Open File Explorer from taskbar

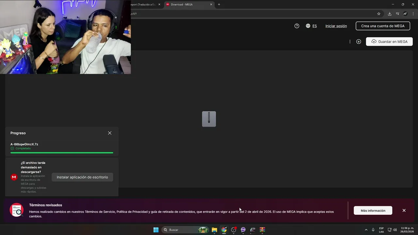215,230
